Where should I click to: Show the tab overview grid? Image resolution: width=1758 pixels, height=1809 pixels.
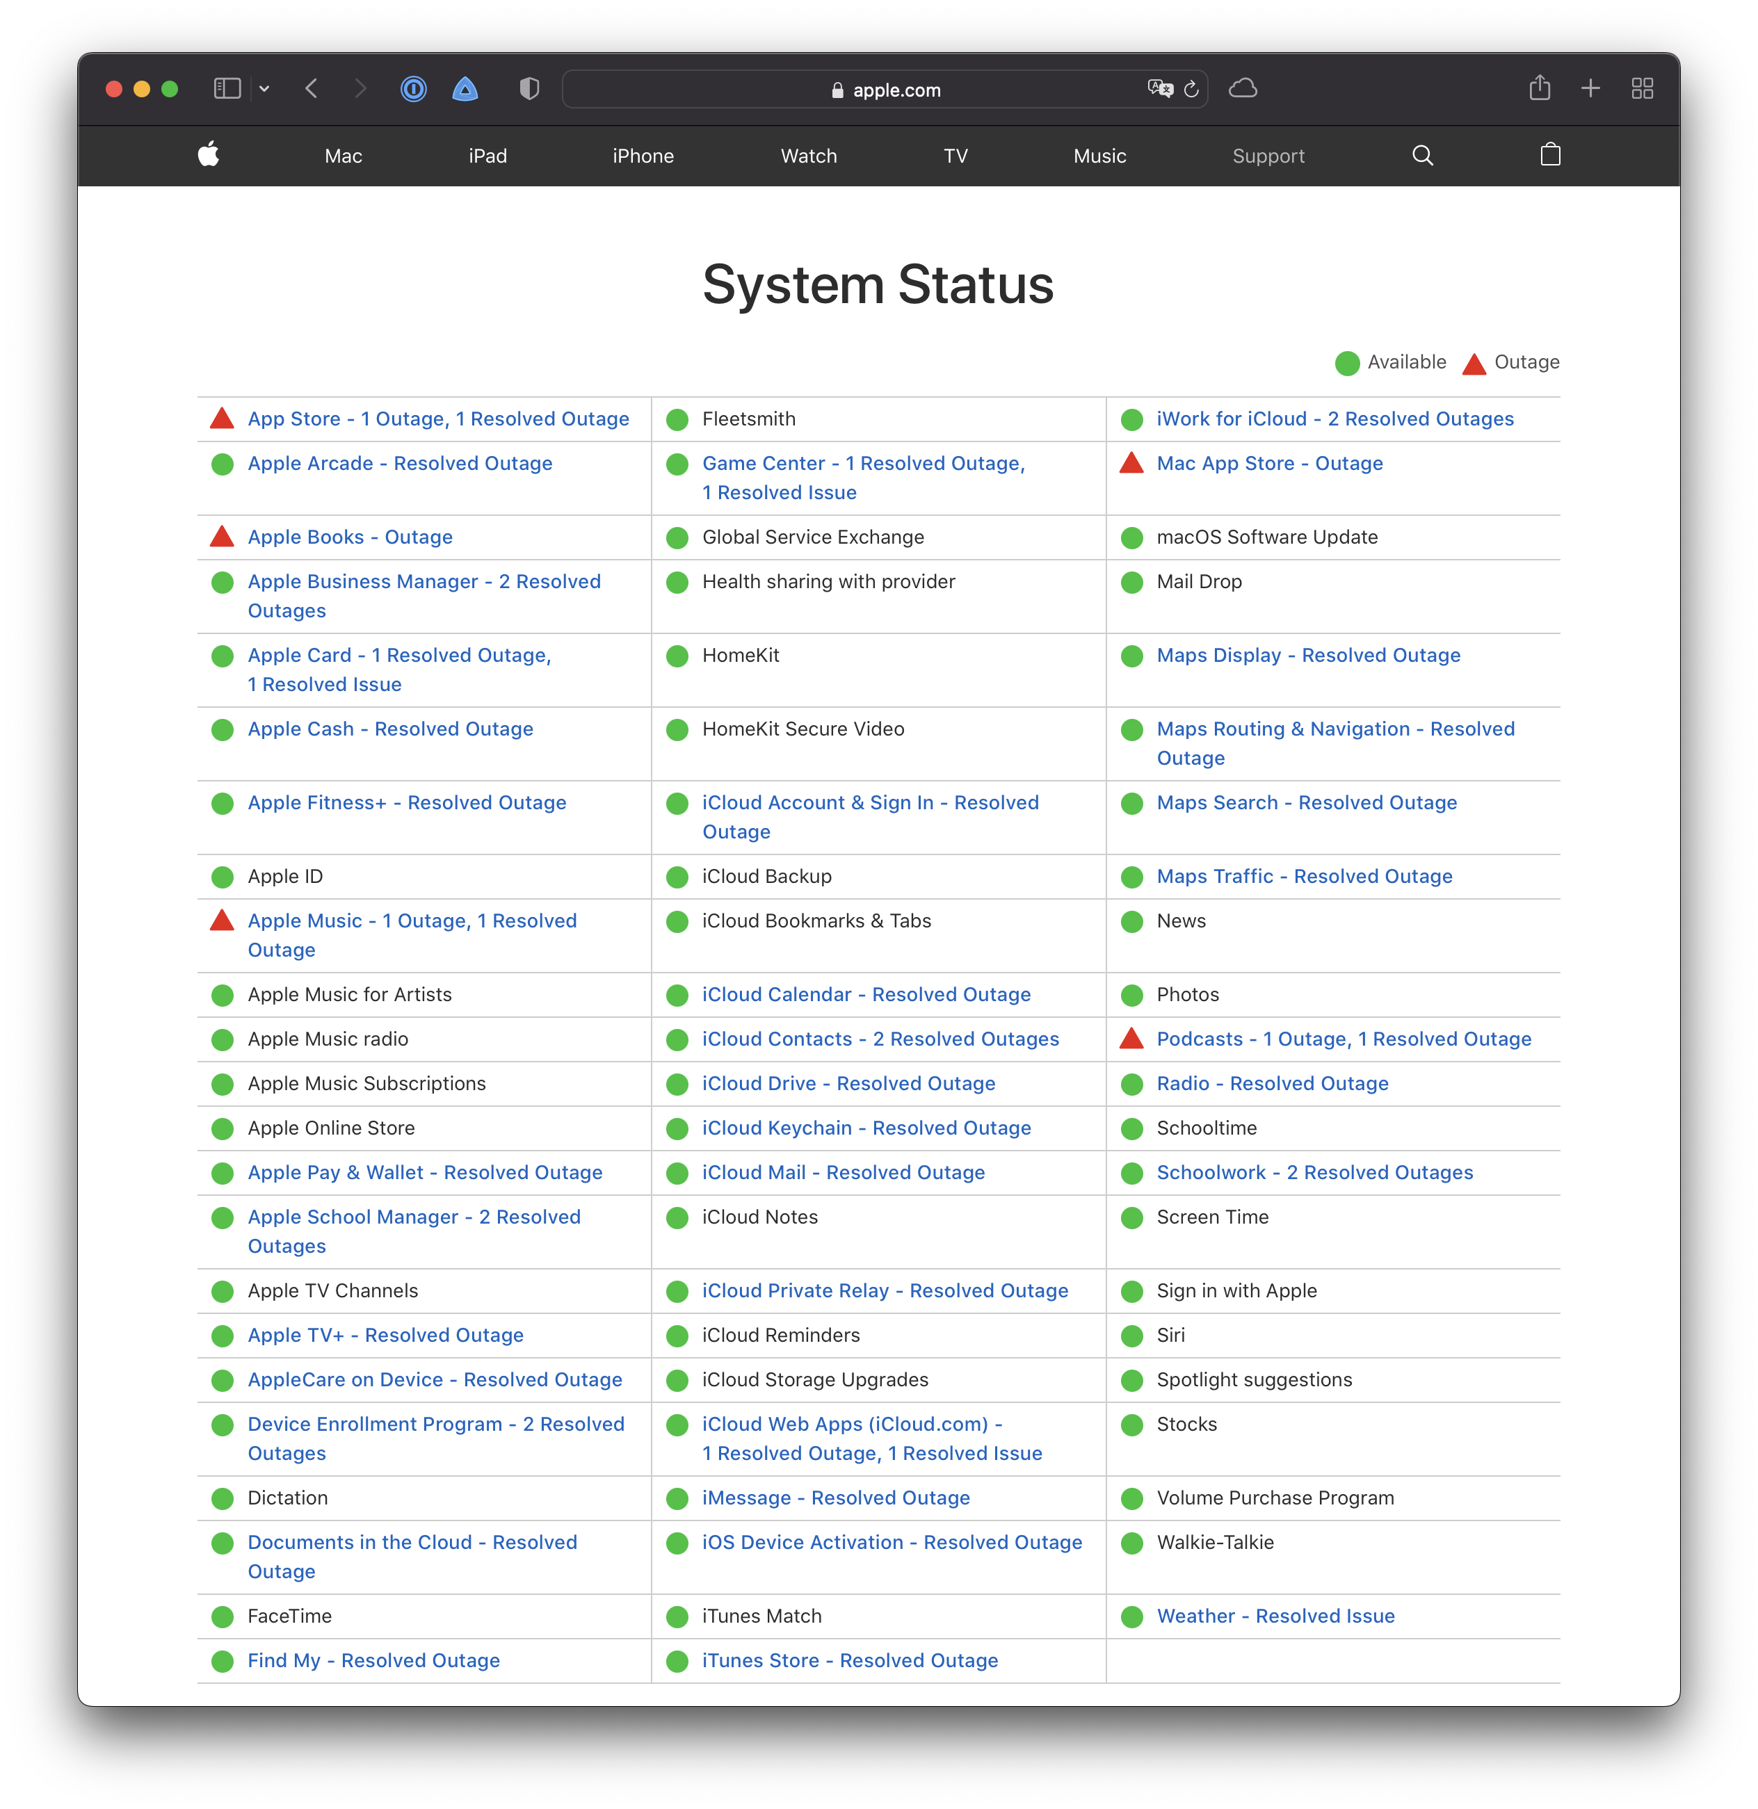(x=1643, y=88)
